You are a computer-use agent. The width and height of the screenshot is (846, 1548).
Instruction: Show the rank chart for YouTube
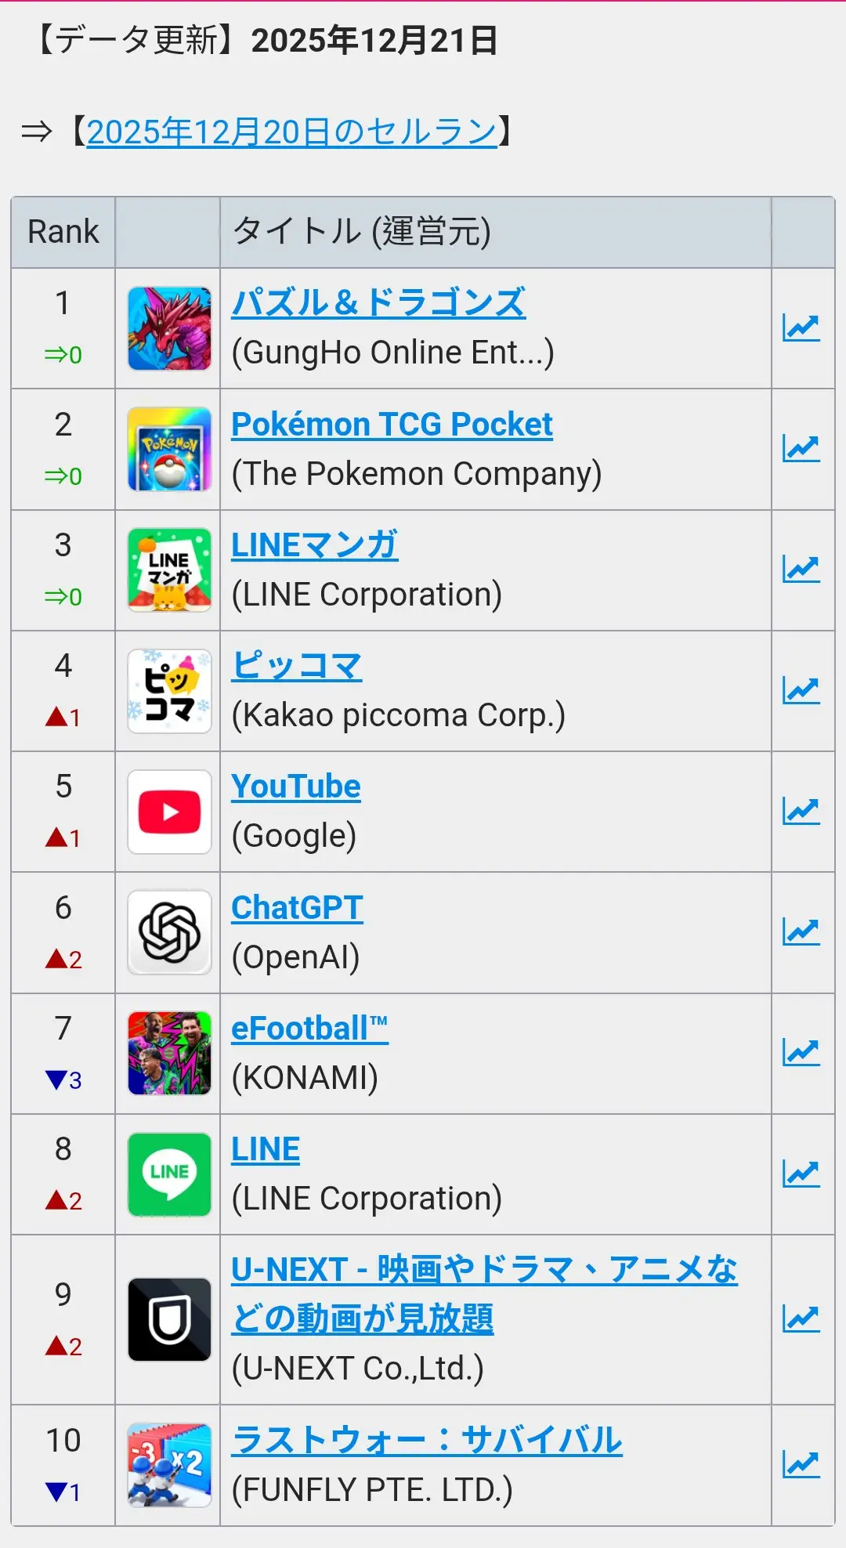(x=801, y=812)
